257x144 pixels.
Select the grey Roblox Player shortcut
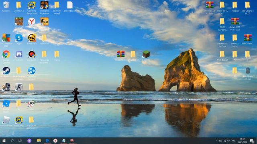6,120
